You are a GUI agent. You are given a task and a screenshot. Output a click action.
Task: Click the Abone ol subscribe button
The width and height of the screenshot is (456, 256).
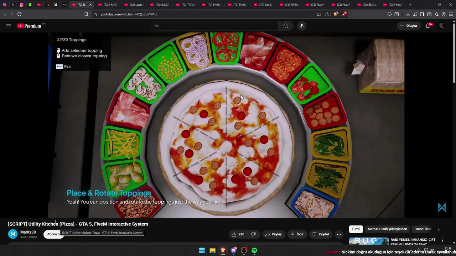pyautogui.click(x=53, y=234)
